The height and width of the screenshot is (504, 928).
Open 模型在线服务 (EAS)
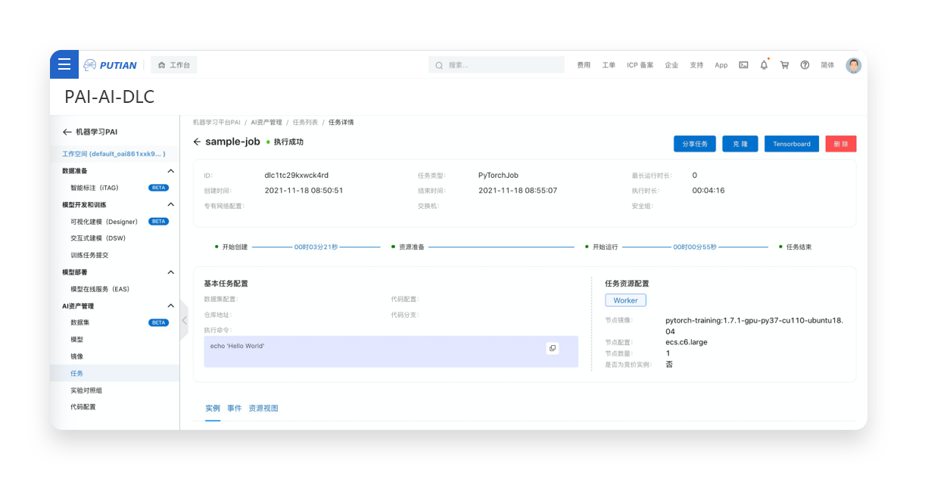point(100,289)
